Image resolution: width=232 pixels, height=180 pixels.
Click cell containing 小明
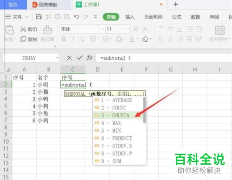[48, 85]
